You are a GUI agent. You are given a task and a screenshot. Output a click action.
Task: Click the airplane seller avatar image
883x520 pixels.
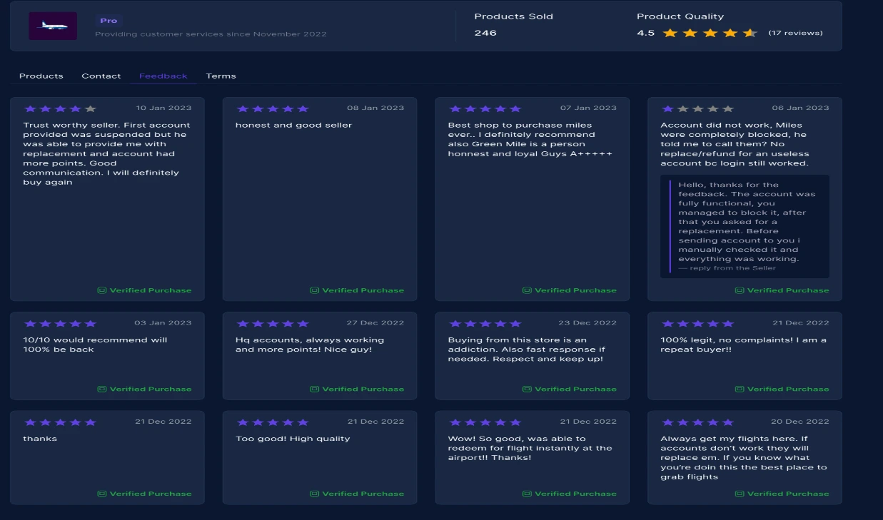(53, 26)
